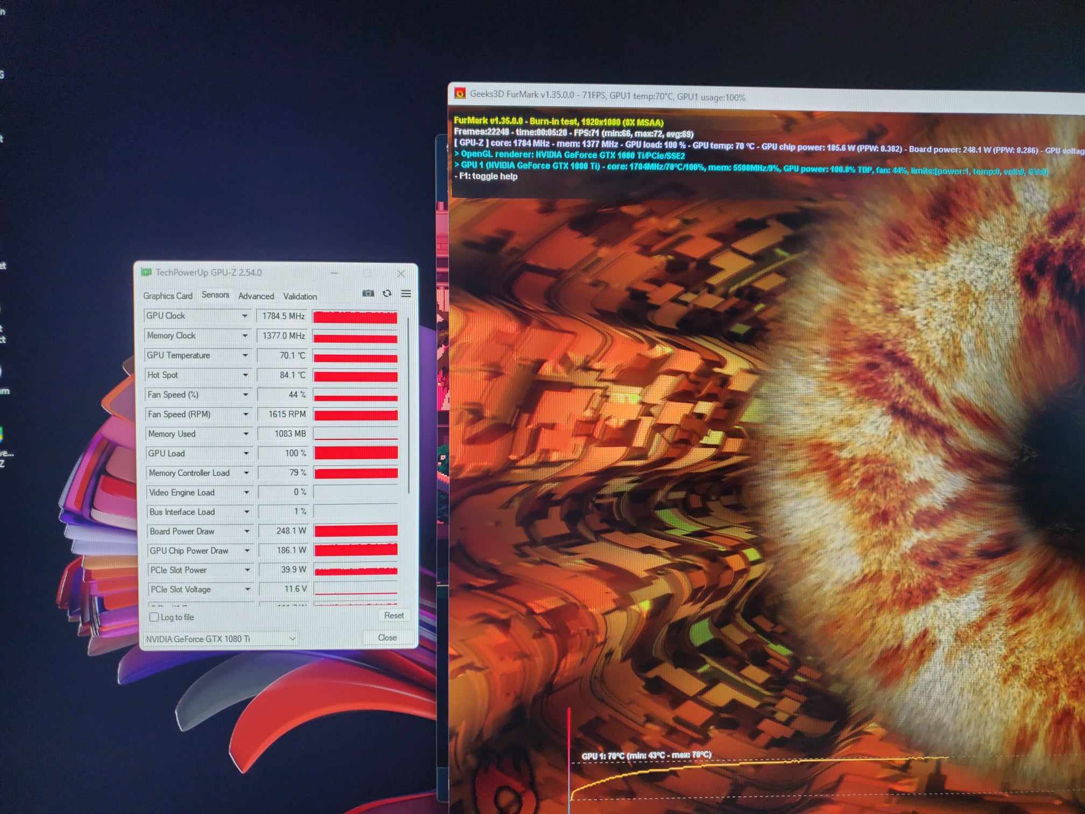Expand the Fan Speed (RPM) dropdown
The image size is (1085, 814).
(x=245, y=415)
